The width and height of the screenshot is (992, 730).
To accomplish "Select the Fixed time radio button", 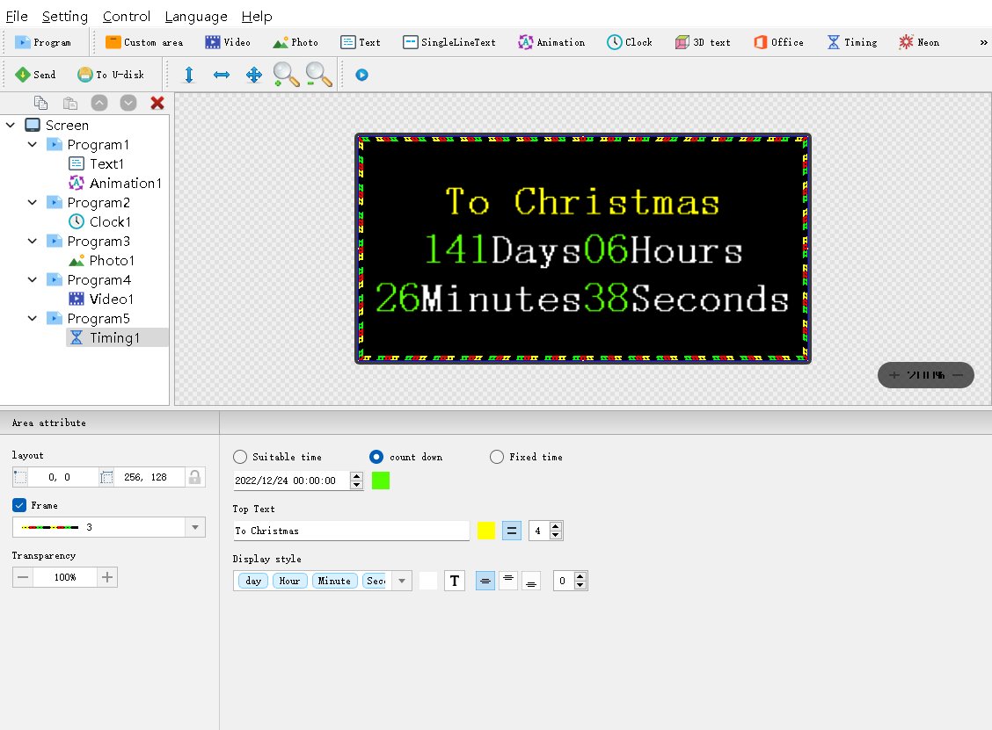I will click(x=497, y=457).
